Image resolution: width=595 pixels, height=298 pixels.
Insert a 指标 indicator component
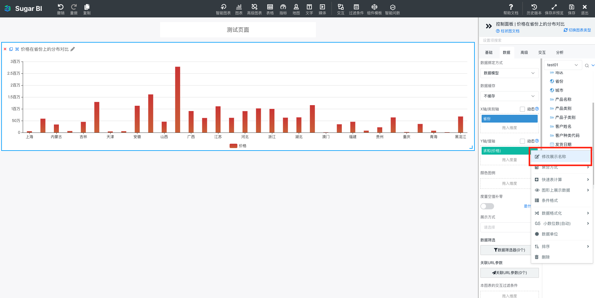pos(283,9)
